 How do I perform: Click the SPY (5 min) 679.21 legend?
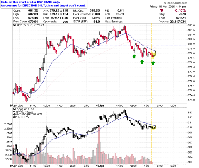(x=30, y=25)
